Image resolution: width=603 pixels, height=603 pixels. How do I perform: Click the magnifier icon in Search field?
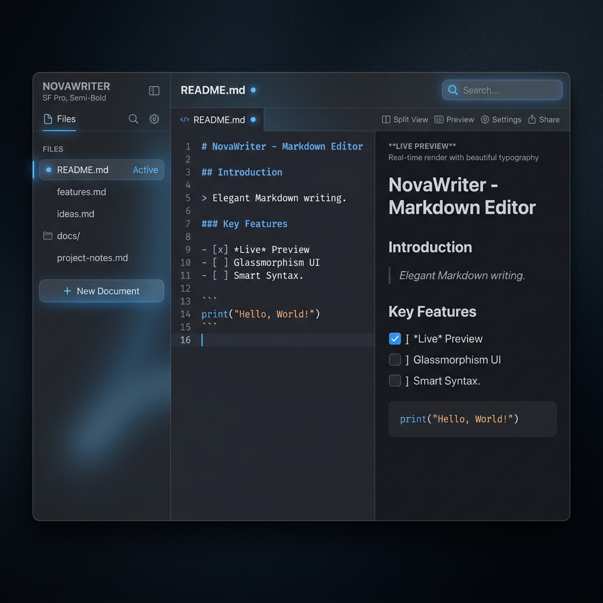[x=453, y=90]
